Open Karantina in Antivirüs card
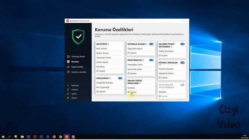This screenshot has height=140, width=249. pos(100,67)
